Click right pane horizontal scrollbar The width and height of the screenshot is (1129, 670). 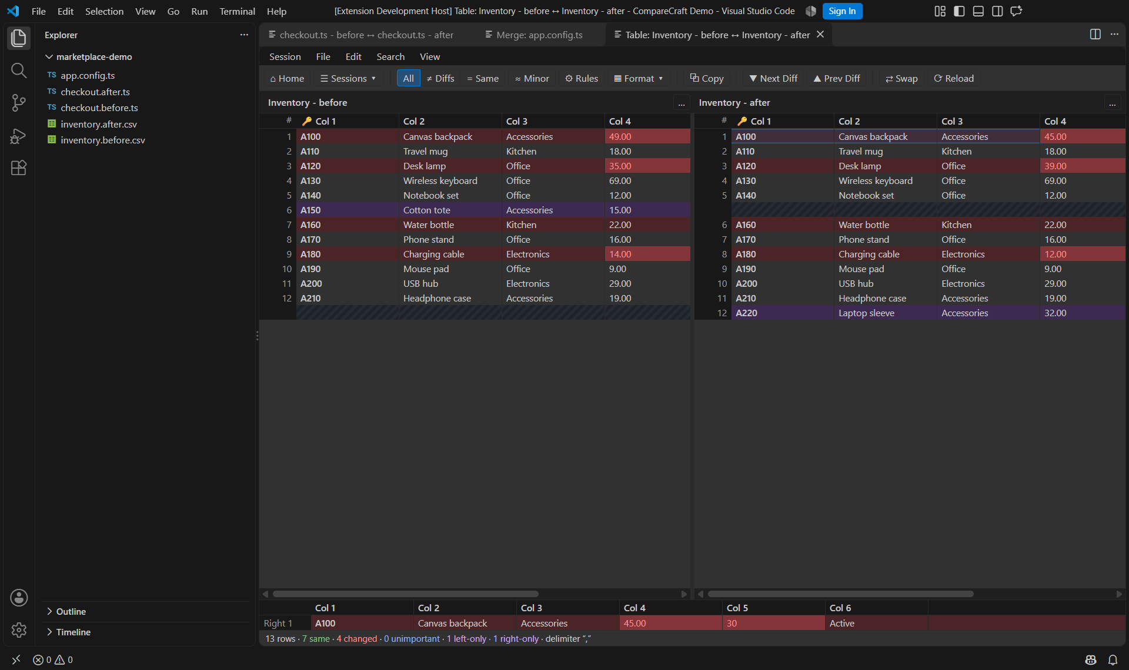click(841, 594)
